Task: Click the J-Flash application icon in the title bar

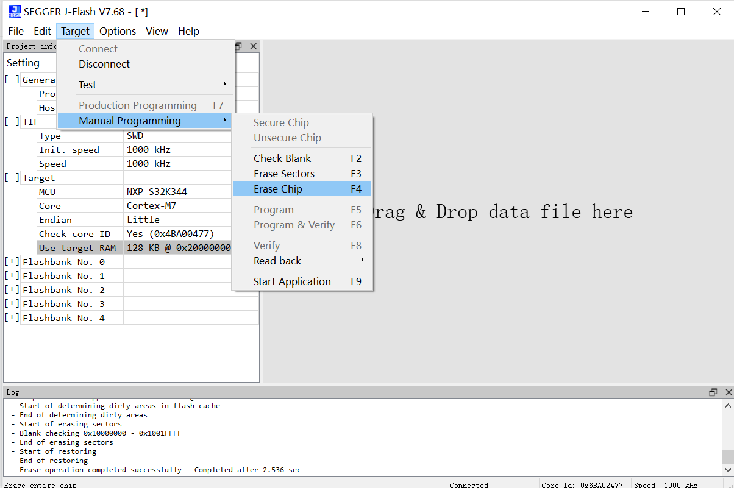Action: pyautogui.click(x=12, y=11)
